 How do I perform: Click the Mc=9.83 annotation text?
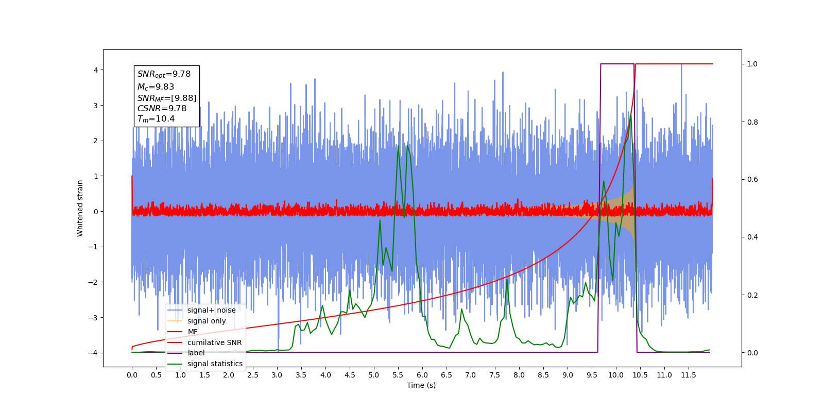click(156, 87)
